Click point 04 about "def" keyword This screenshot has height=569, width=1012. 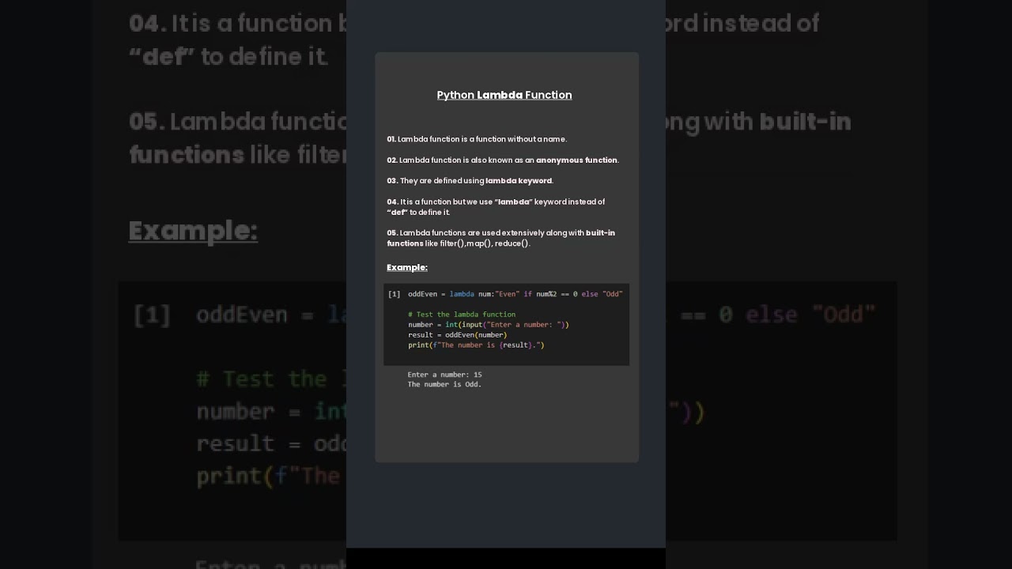click(496, 207)
